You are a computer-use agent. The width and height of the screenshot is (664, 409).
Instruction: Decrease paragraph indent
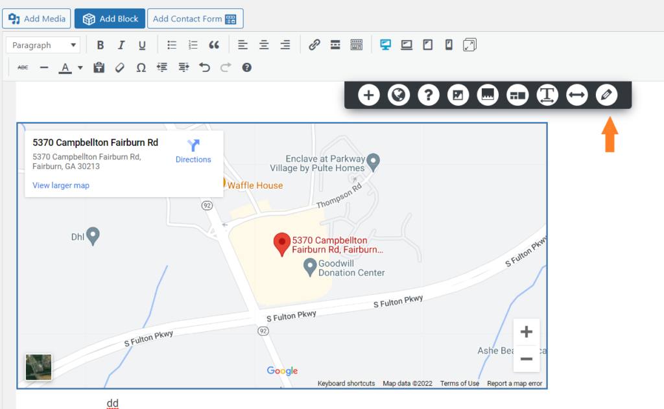162,67
